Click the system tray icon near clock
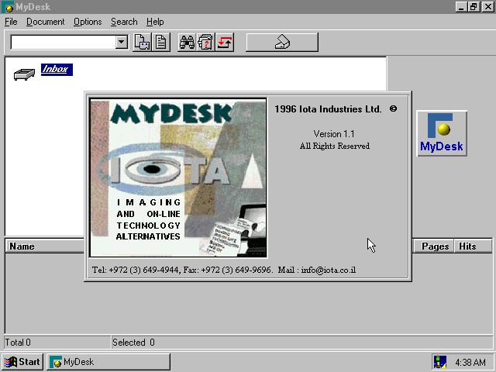 pos(440,362)
